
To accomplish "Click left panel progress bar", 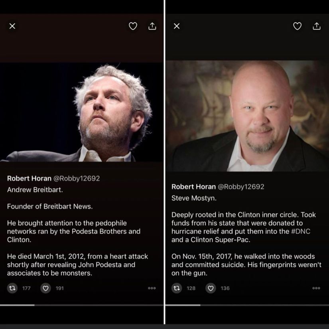I will tap(81, 305).
